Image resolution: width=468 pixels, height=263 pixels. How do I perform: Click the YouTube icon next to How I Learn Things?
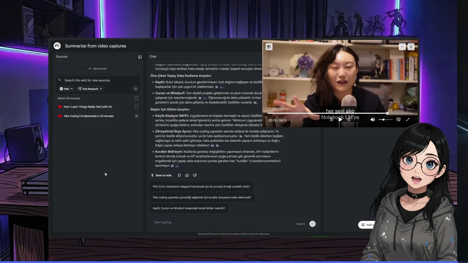point(60,107)
